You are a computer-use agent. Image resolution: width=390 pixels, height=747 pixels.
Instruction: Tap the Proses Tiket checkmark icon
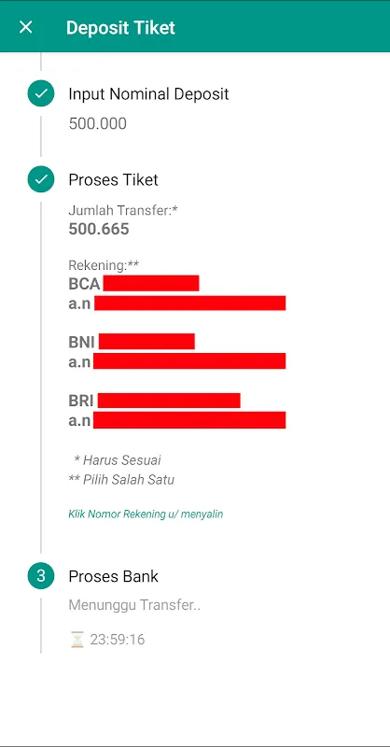click(x=41, y=179)
